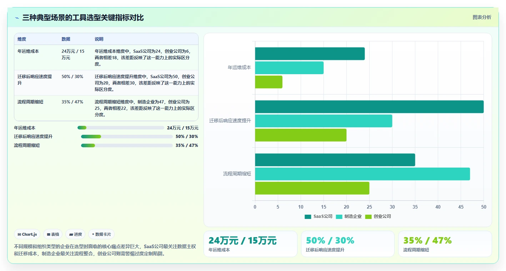Click the SaaS公司 bar for 年运维成本

click(310, 53)
